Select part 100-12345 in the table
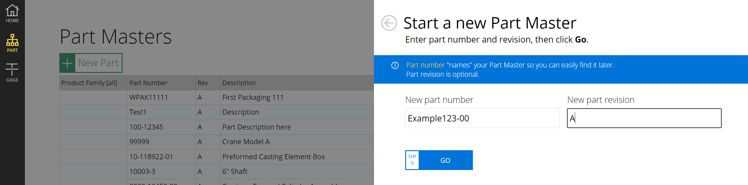 [146, 127]
